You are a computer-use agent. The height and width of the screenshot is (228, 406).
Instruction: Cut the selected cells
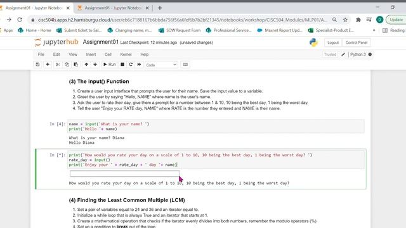tap(58, 65)
